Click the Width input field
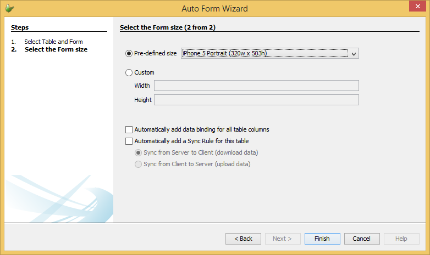The image size is (430, 255). [x=256, y=86]
